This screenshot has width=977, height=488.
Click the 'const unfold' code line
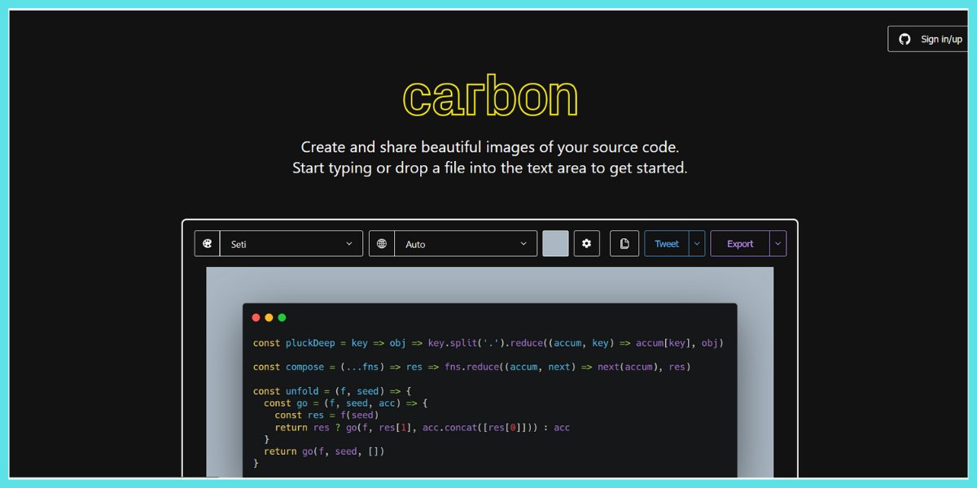tap(333, 391)
